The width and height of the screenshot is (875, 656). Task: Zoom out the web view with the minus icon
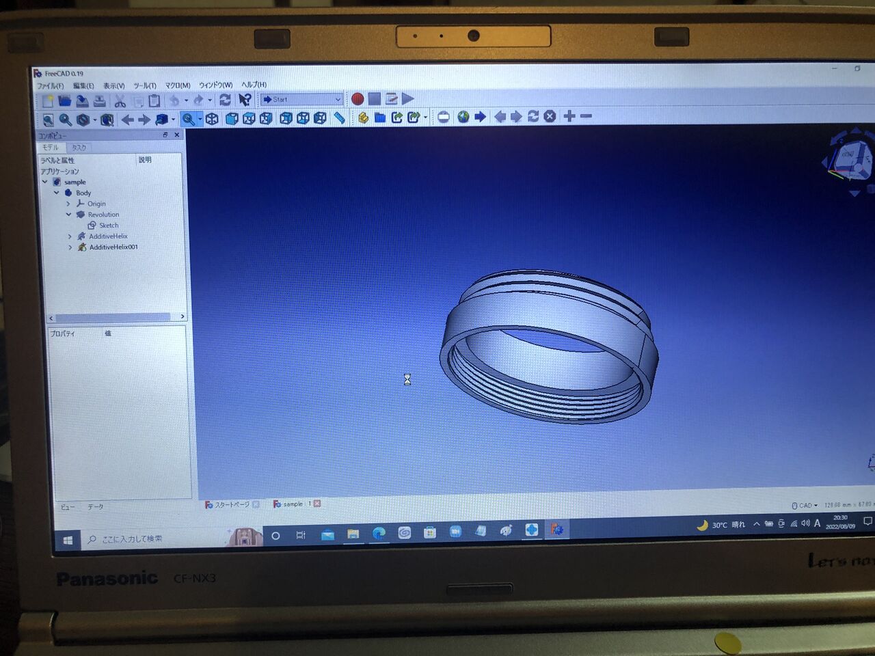click(586, 116)
